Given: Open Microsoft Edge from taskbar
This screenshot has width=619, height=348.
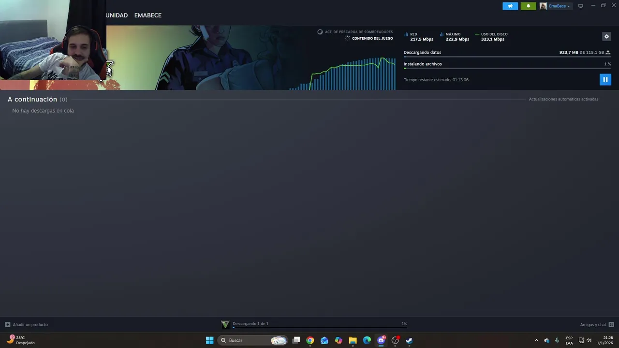Looking at the screenshot, I should [367, 340].
